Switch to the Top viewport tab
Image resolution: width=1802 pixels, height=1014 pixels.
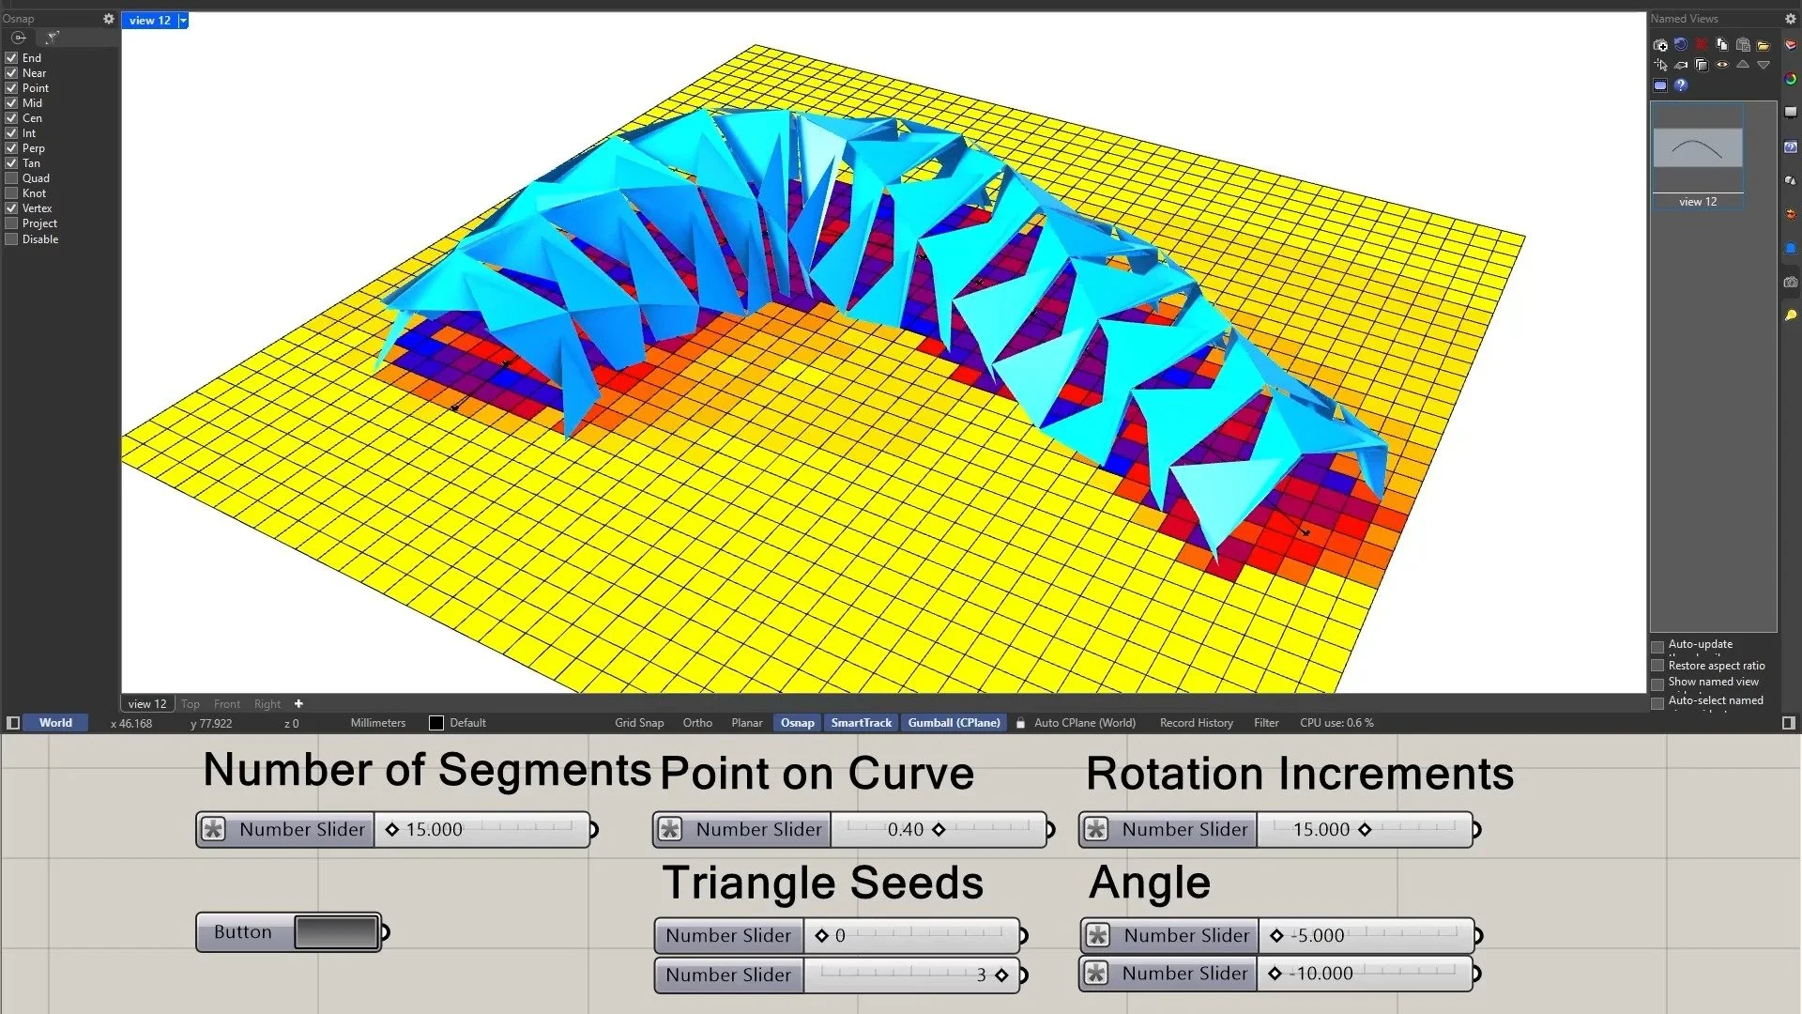[191, 704]
